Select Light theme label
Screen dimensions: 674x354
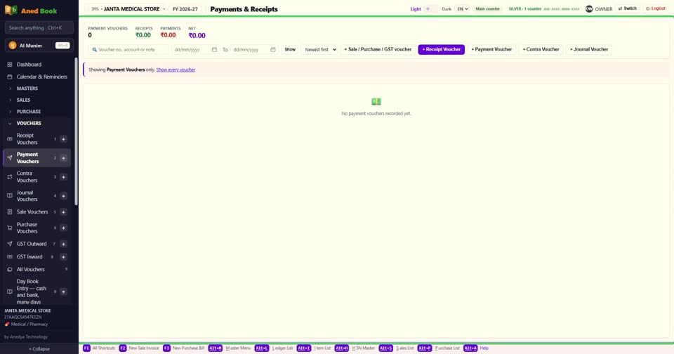pos(416,9)
